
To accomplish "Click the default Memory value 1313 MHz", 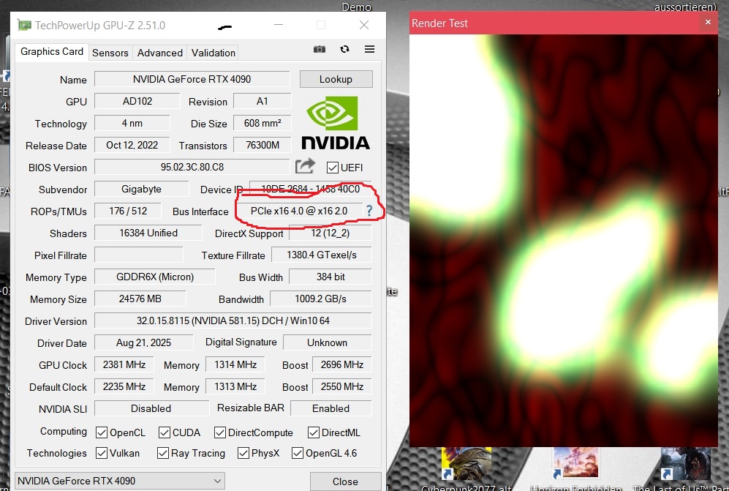I will [235, 386].
